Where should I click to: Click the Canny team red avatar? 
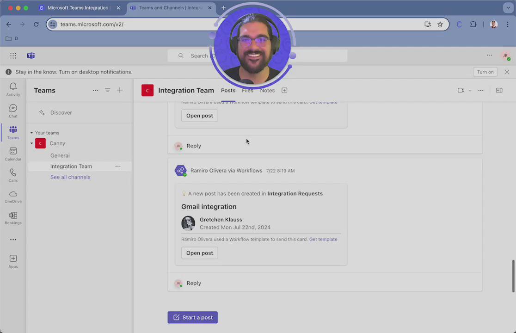coord(41,143)
